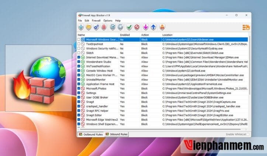267x156 pixels.
Task: Switch to the Inbound Rules tab
Action: tap(117, 134)
